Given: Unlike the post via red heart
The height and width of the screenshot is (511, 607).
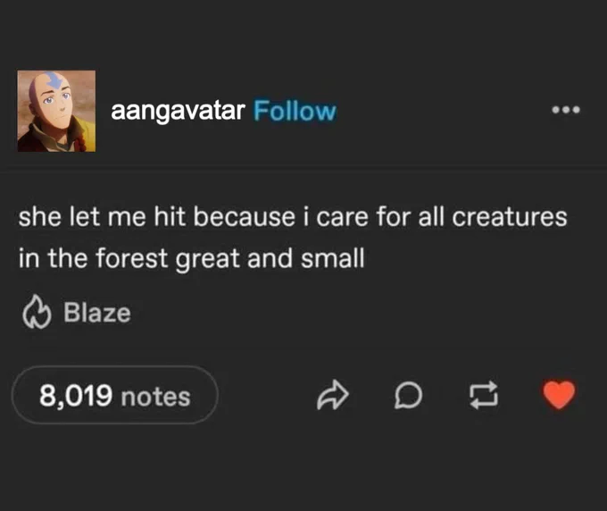Looking at the screenshot, I should click(x=559, y=395).
